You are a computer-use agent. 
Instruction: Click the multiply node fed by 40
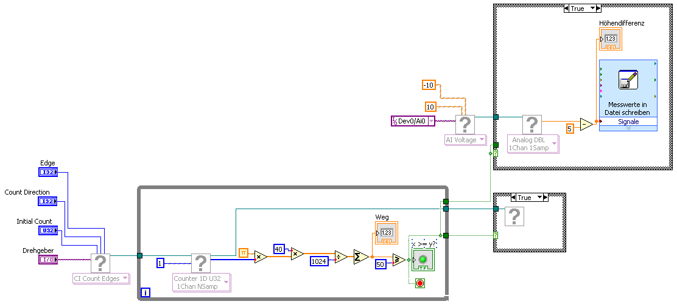coord(297,254)
